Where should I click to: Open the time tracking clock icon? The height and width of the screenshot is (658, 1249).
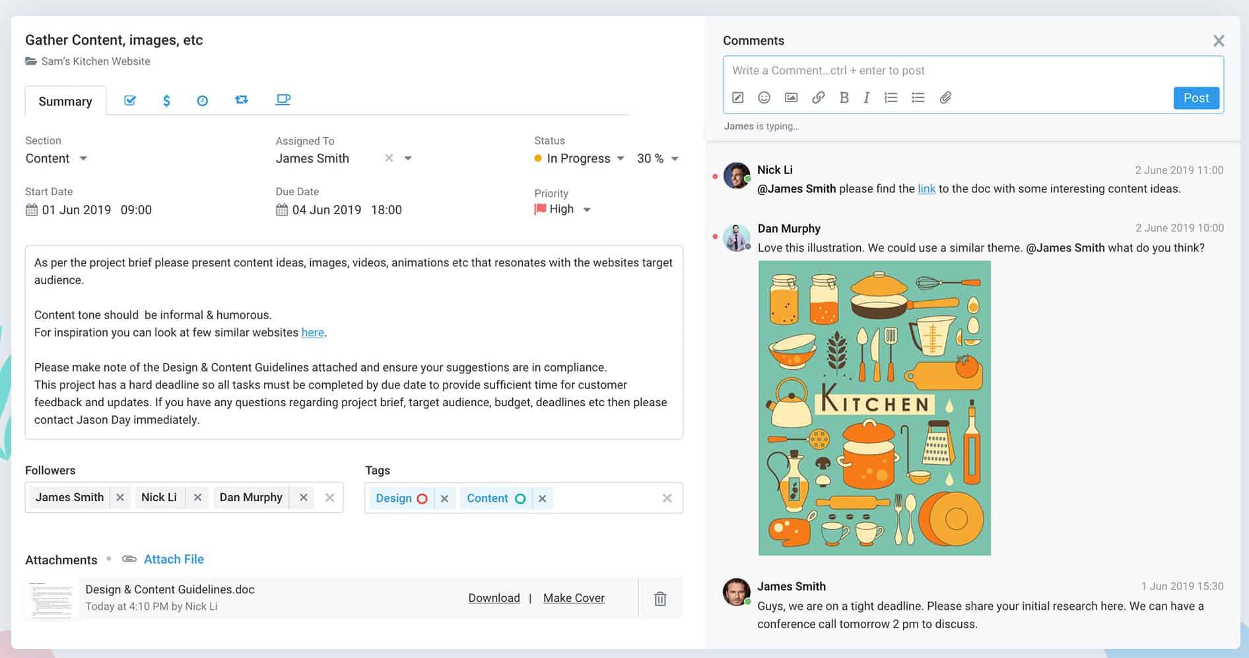click(x=202, y=100)
